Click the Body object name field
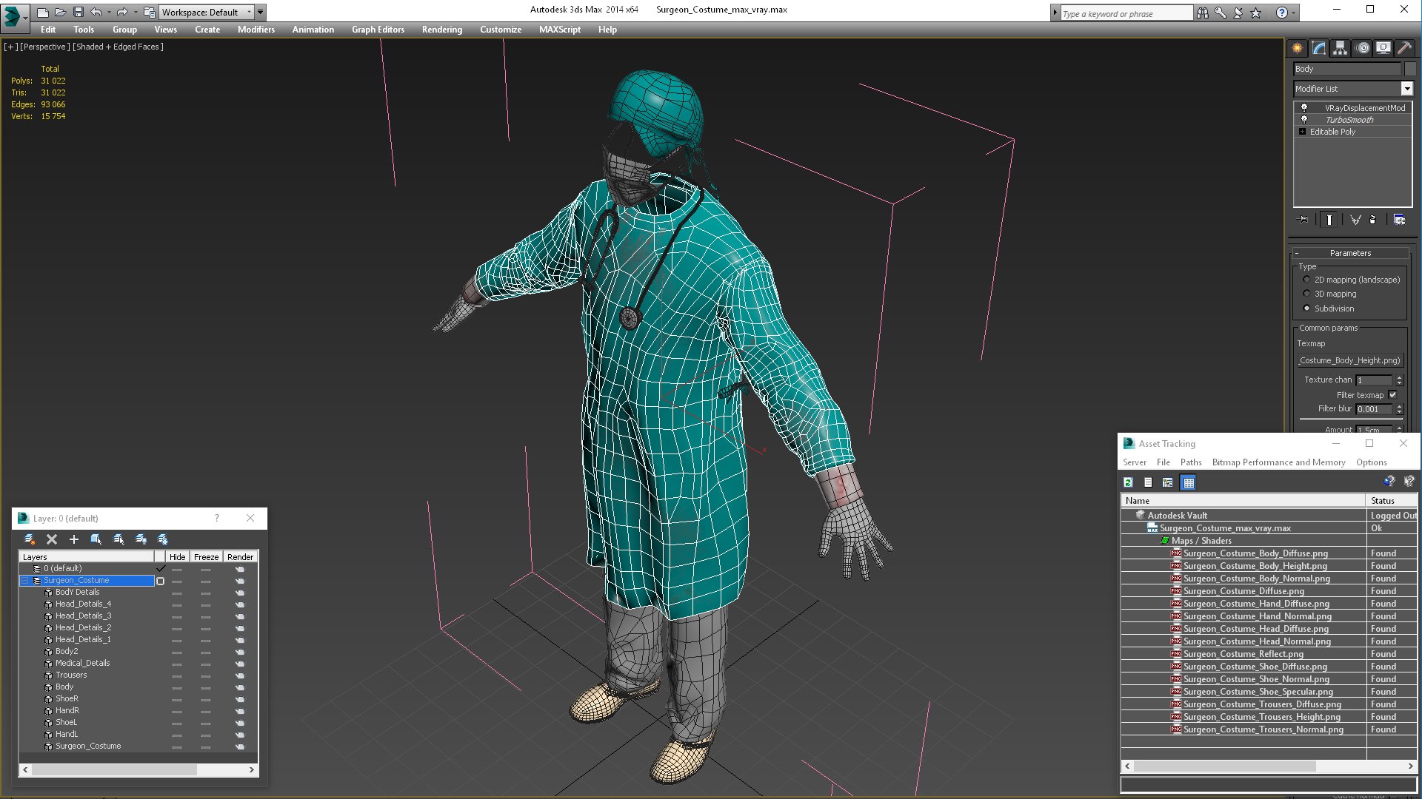The height and width of the screenshot is (799, 1422). (1346, 69)
